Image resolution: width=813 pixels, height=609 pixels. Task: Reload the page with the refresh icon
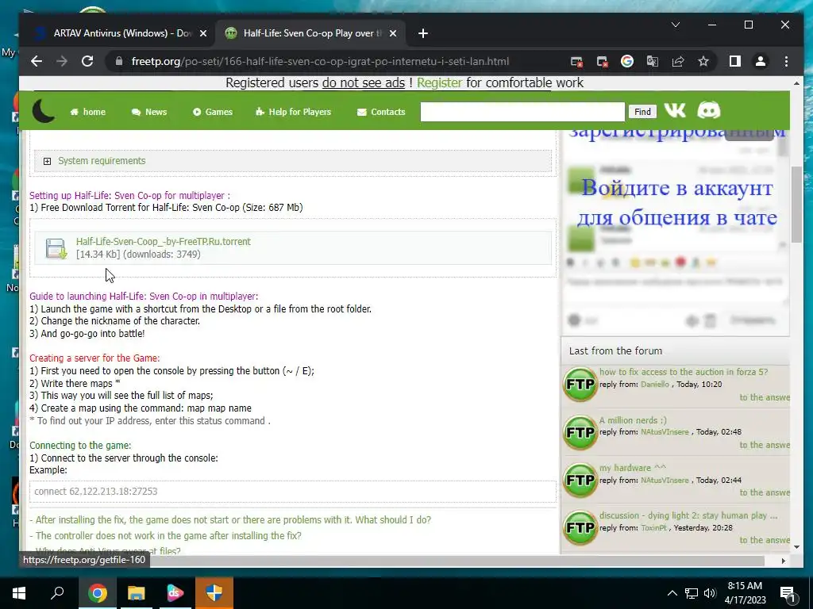(x=87, y=61)
